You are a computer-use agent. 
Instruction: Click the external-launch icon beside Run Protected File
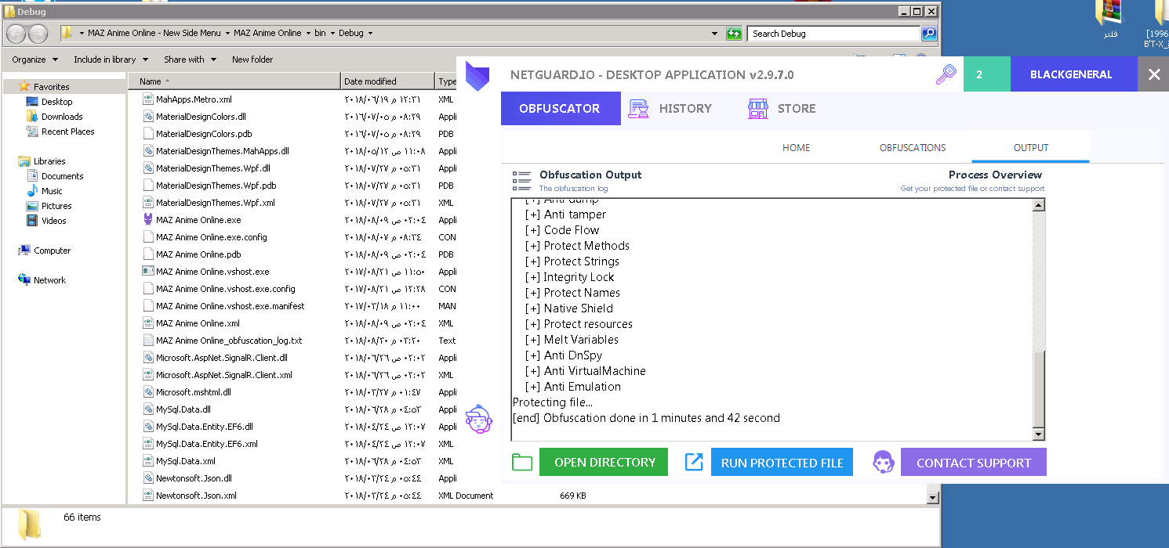[x=694, y=463]
